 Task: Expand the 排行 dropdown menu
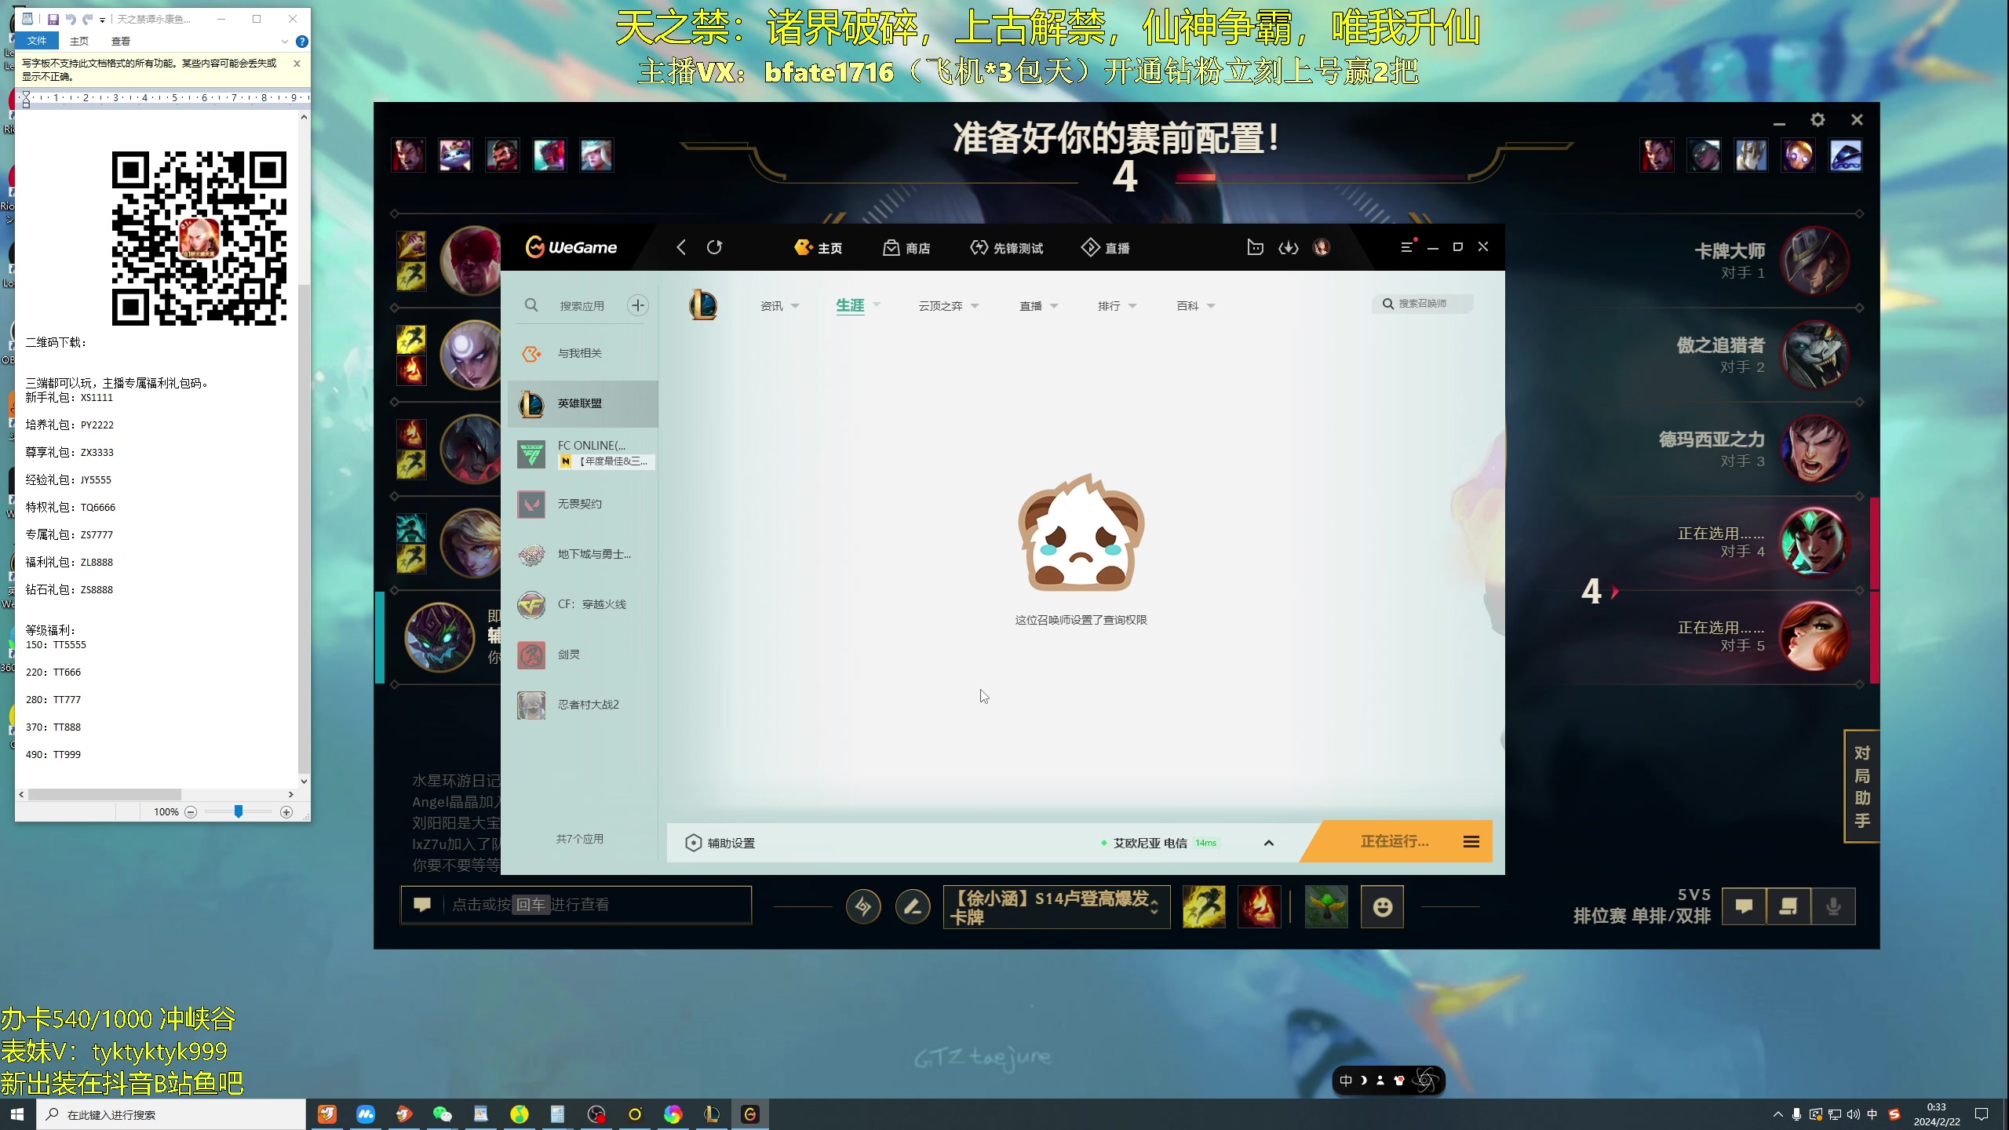tap(1117, 306)
